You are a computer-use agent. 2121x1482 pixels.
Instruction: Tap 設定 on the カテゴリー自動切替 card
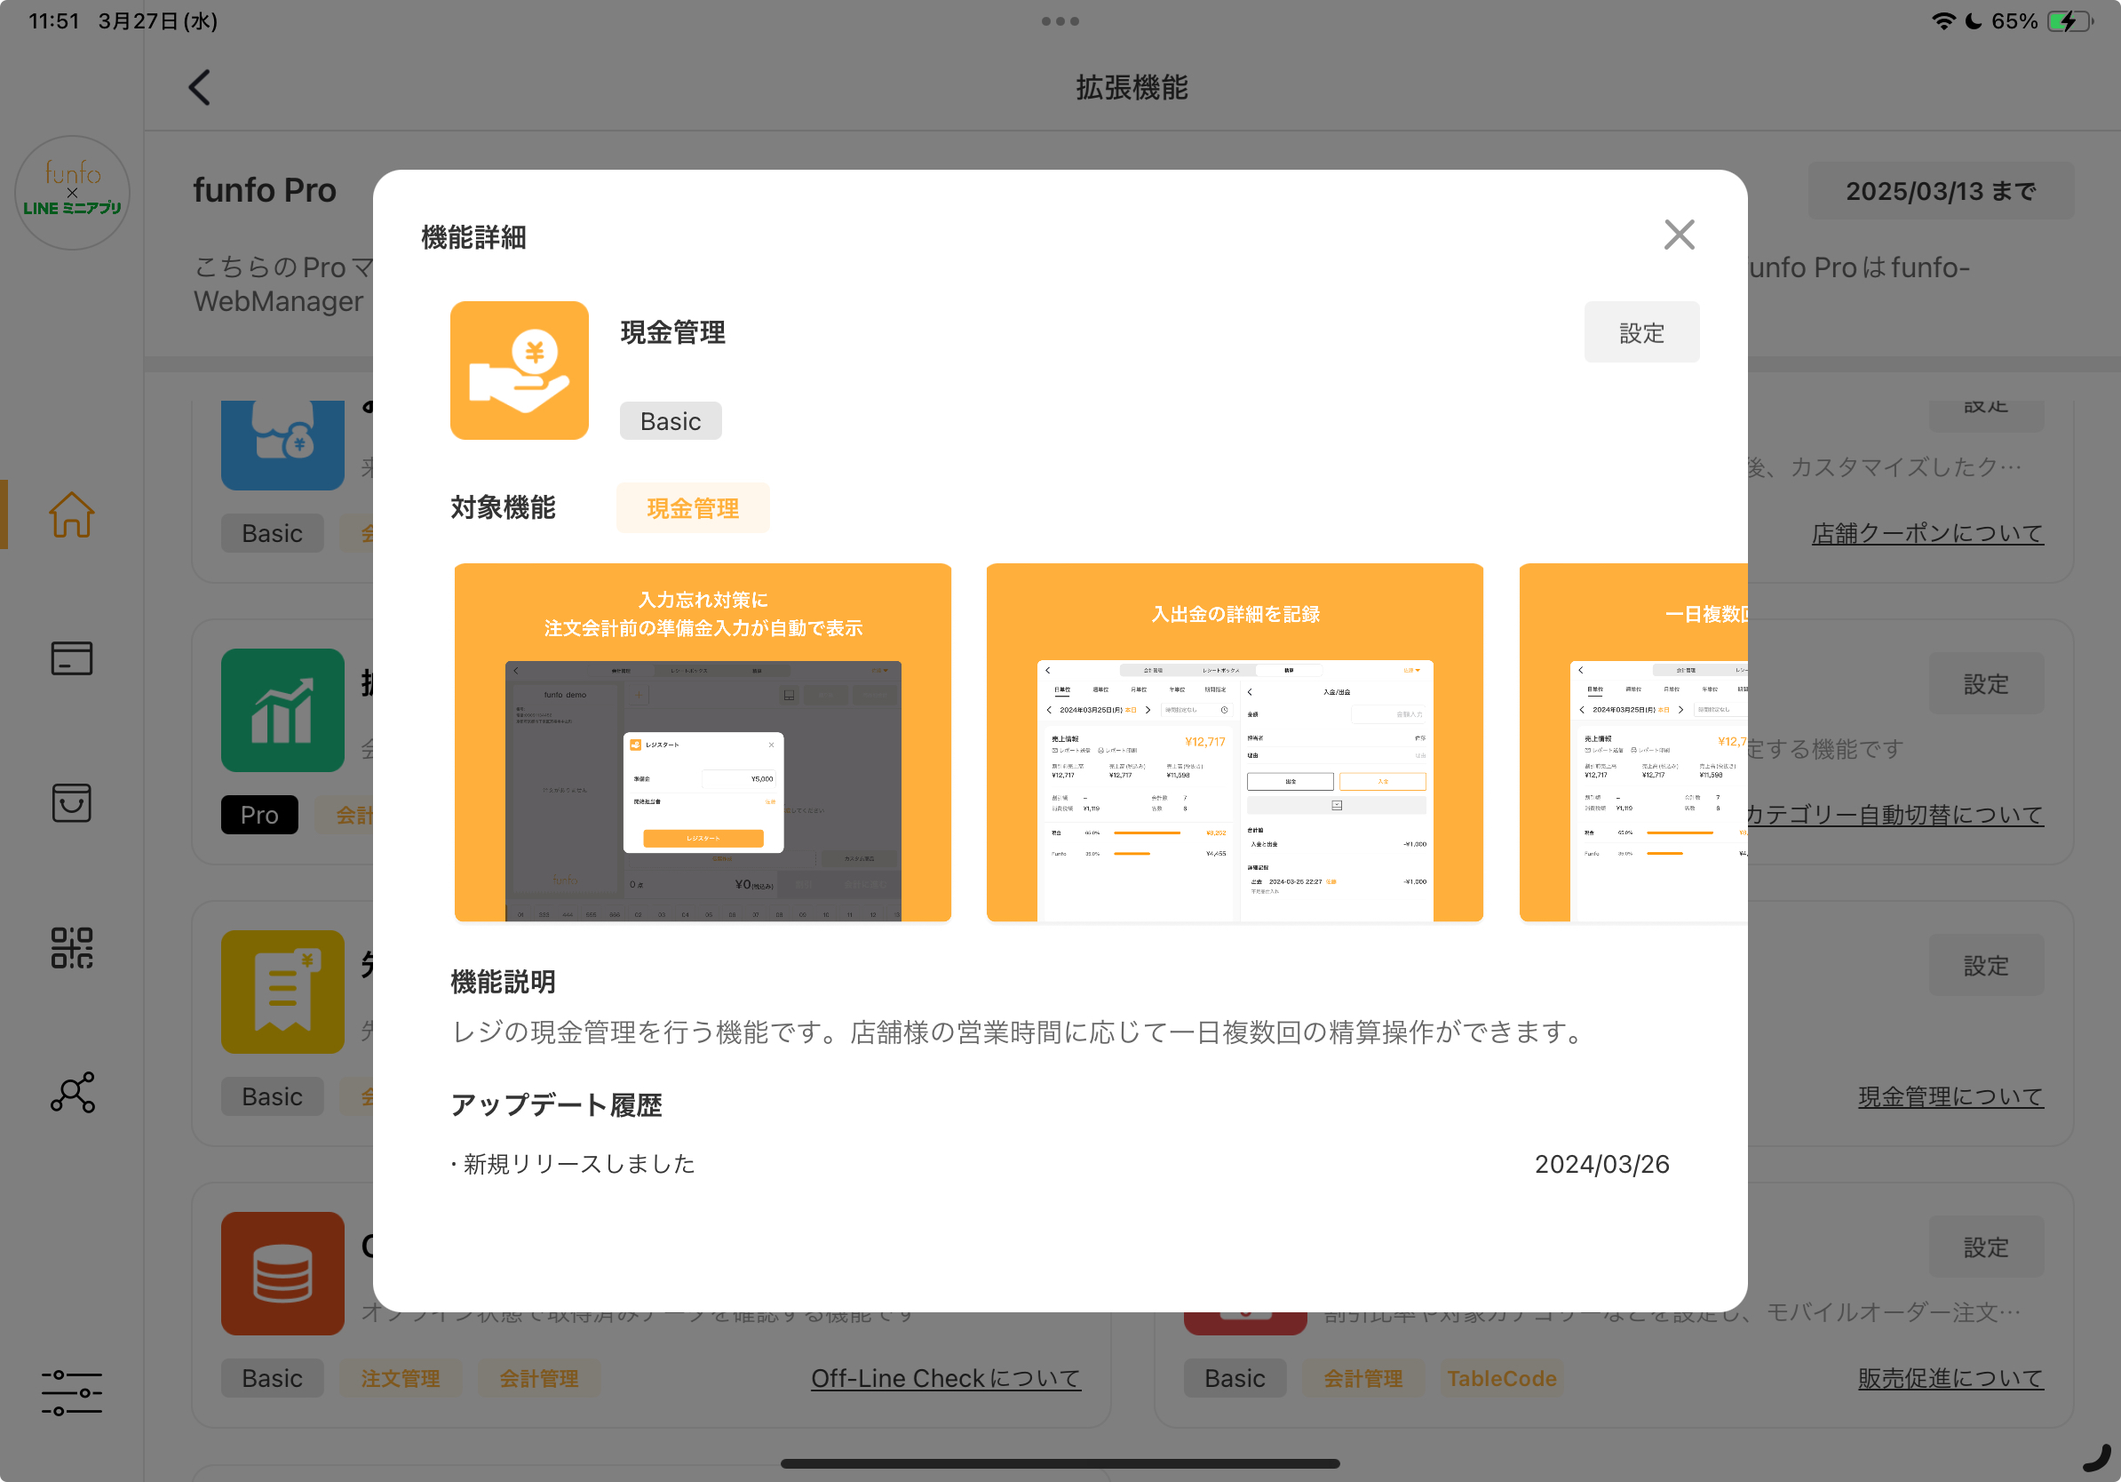pos(1986,685)
